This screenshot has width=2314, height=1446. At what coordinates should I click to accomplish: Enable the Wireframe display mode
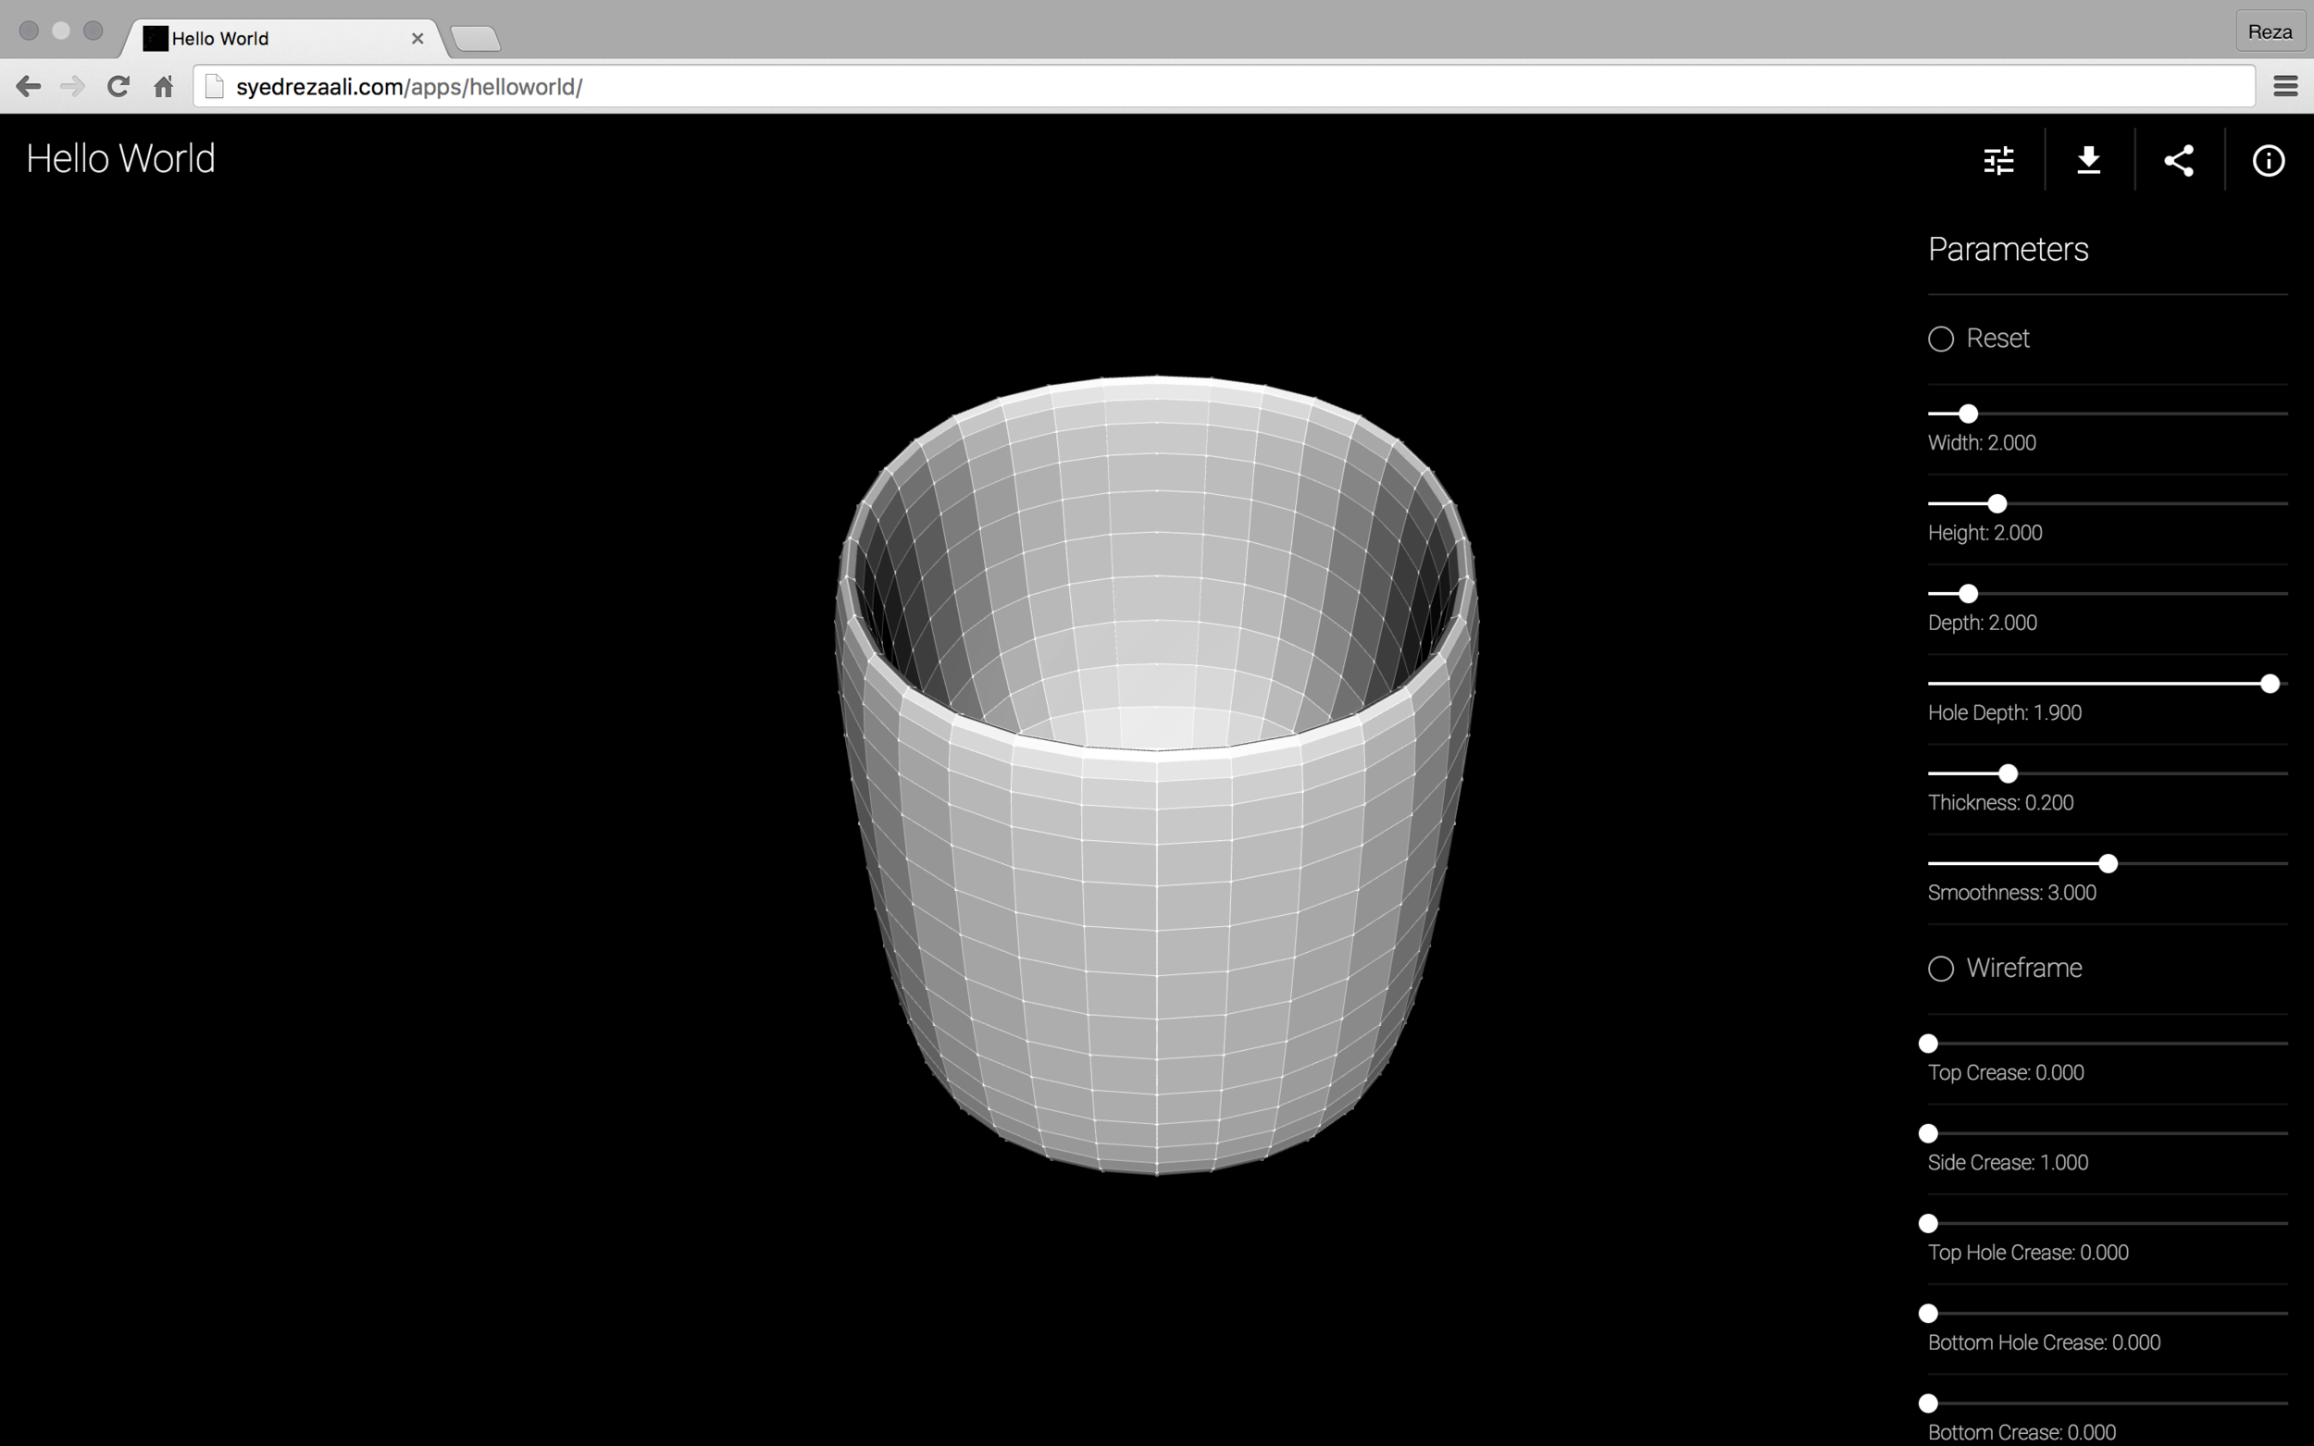coord(1941,968)
